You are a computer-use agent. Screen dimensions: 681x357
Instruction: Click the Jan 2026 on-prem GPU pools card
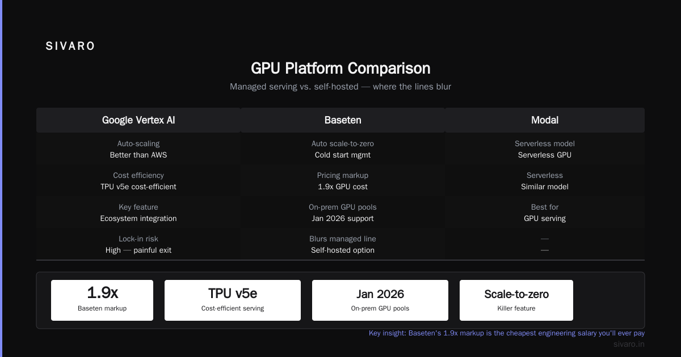pos(380,300)
